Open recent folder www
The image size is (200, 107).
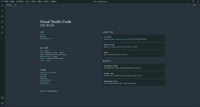tap(41, 51)
